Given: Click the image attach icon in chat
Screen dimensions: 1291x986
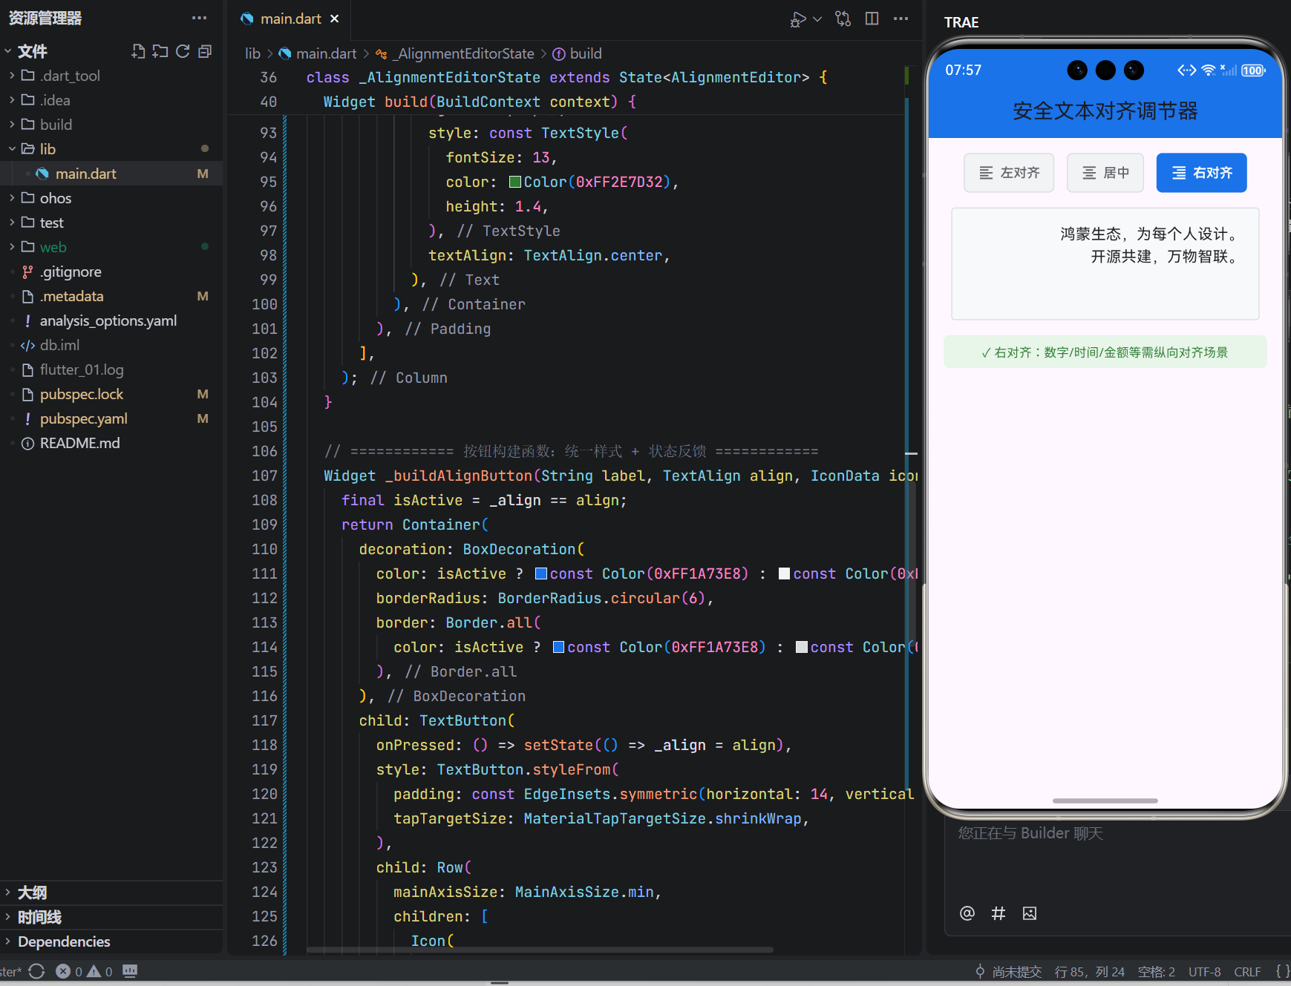Looking at the screenshot, I should tap(1029, 913).
